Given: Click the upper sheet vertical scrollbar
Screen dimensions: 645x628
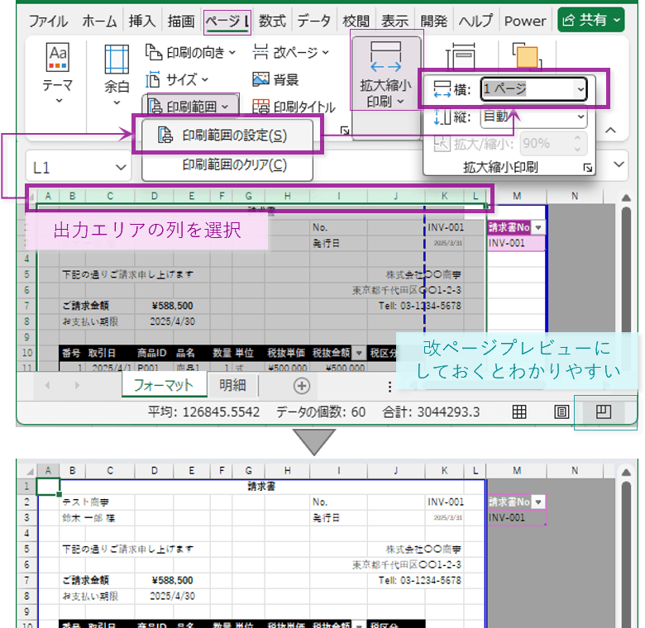Looking at the screenshot, I should pyautogui.click(x=626, y=269).
